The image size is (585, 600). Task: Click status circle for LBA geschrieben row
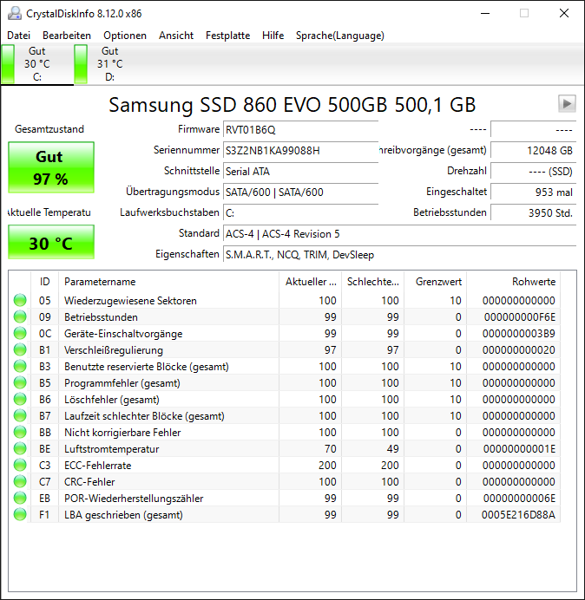[x=20, y=514]
